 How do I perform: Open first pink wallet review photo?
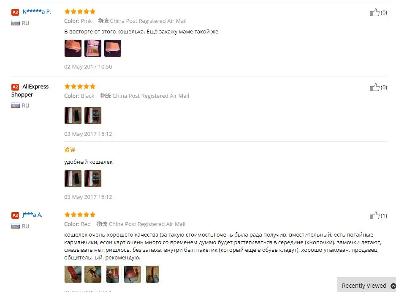click(73, 48)
